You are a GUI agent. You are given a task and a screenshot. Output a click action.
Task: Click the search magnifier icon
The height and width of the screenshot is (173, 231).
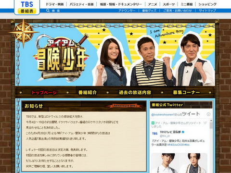(48, 11)
